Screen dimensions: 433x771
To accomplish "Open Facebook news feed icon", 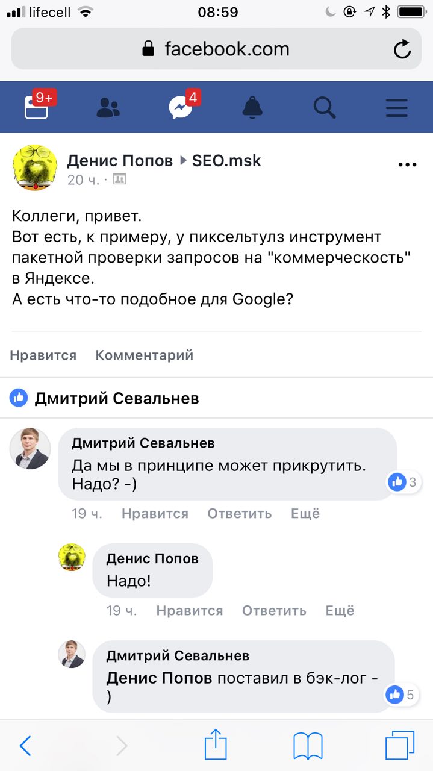I will (x=36, y=108).
